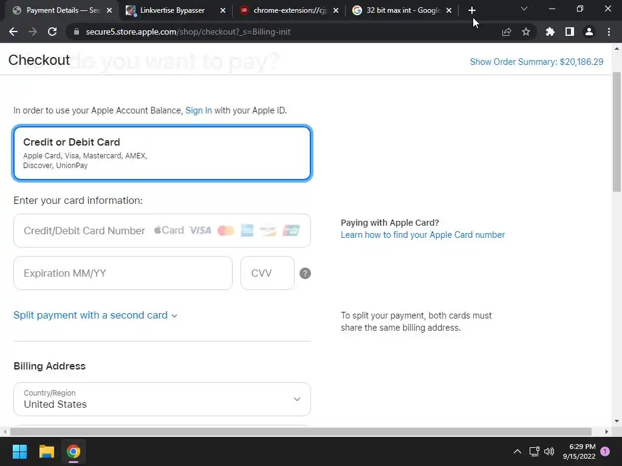The width and height of the screenshot is (622, 466).
Task: Click the Expiration MM/YY field
Action: coord(123,273)
